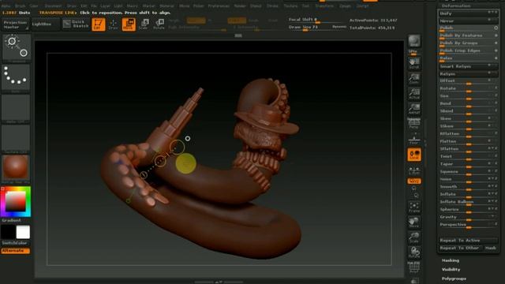Click Repeat To Other
The height and width of the screenshot is (284, 505).
point(460,248)
